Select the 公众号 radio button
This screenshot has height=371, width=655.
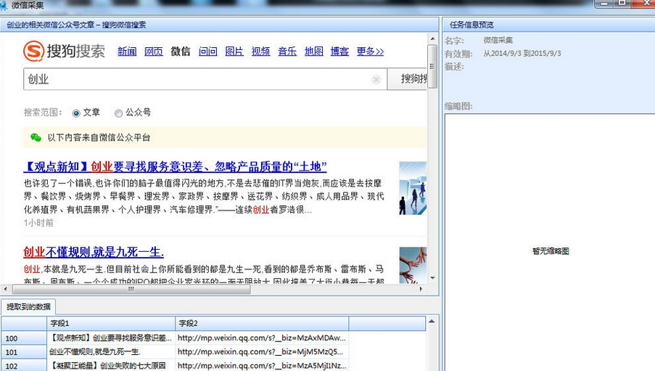pos(119,113)
